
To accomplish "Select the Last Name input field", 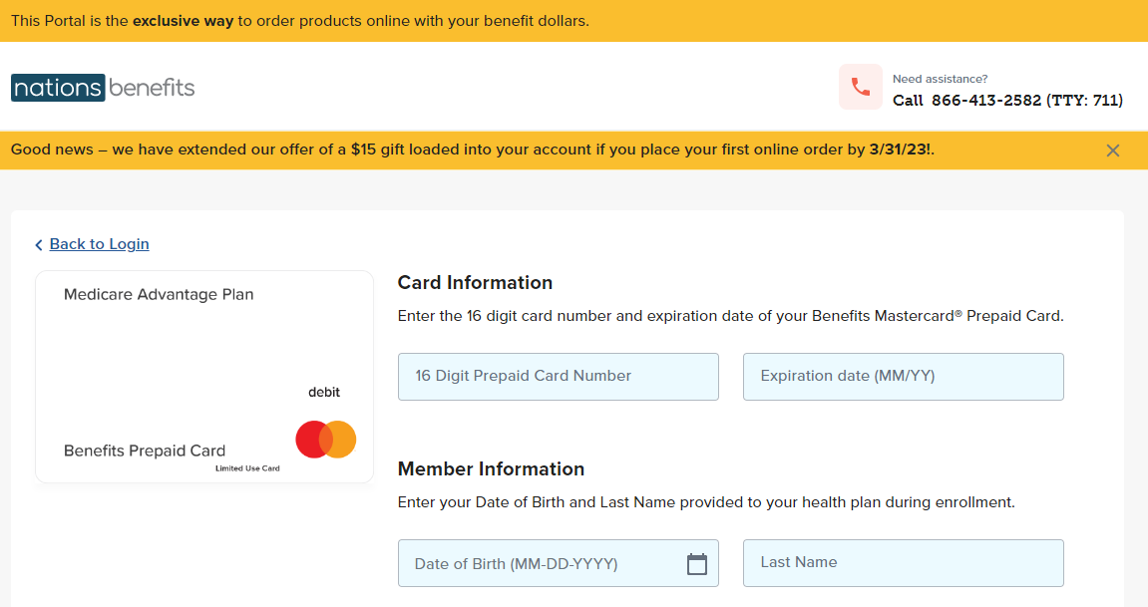I will pos(903,562).
